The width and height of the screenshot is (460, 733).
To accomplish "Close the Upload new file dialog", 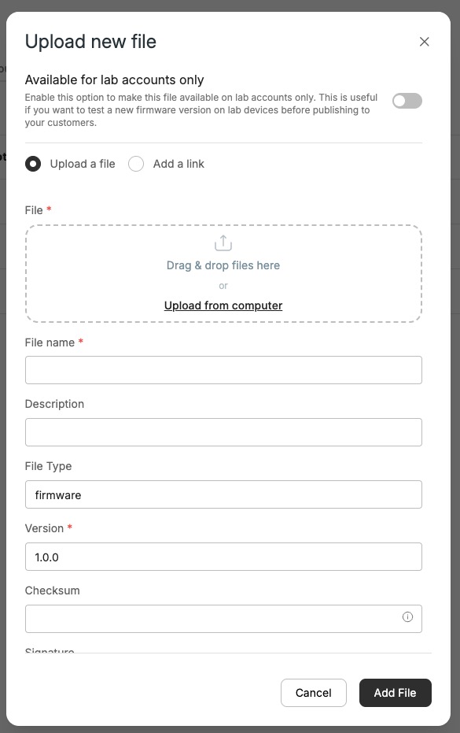I will point(424,42).
